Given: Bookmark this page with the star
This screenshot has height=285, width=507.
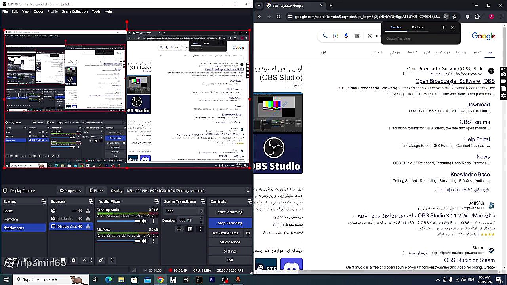Looking at the screenshot, I should coord(454,17).
